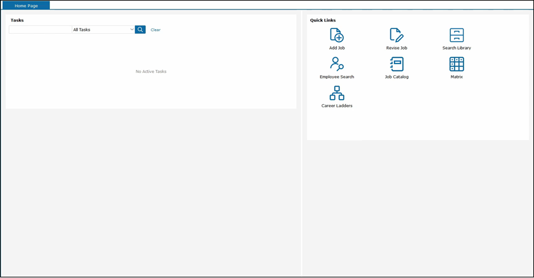Focus the Tasks search text field
This screenshot has width=534, height=278.
pyautogui.click(x=40, y=30)
